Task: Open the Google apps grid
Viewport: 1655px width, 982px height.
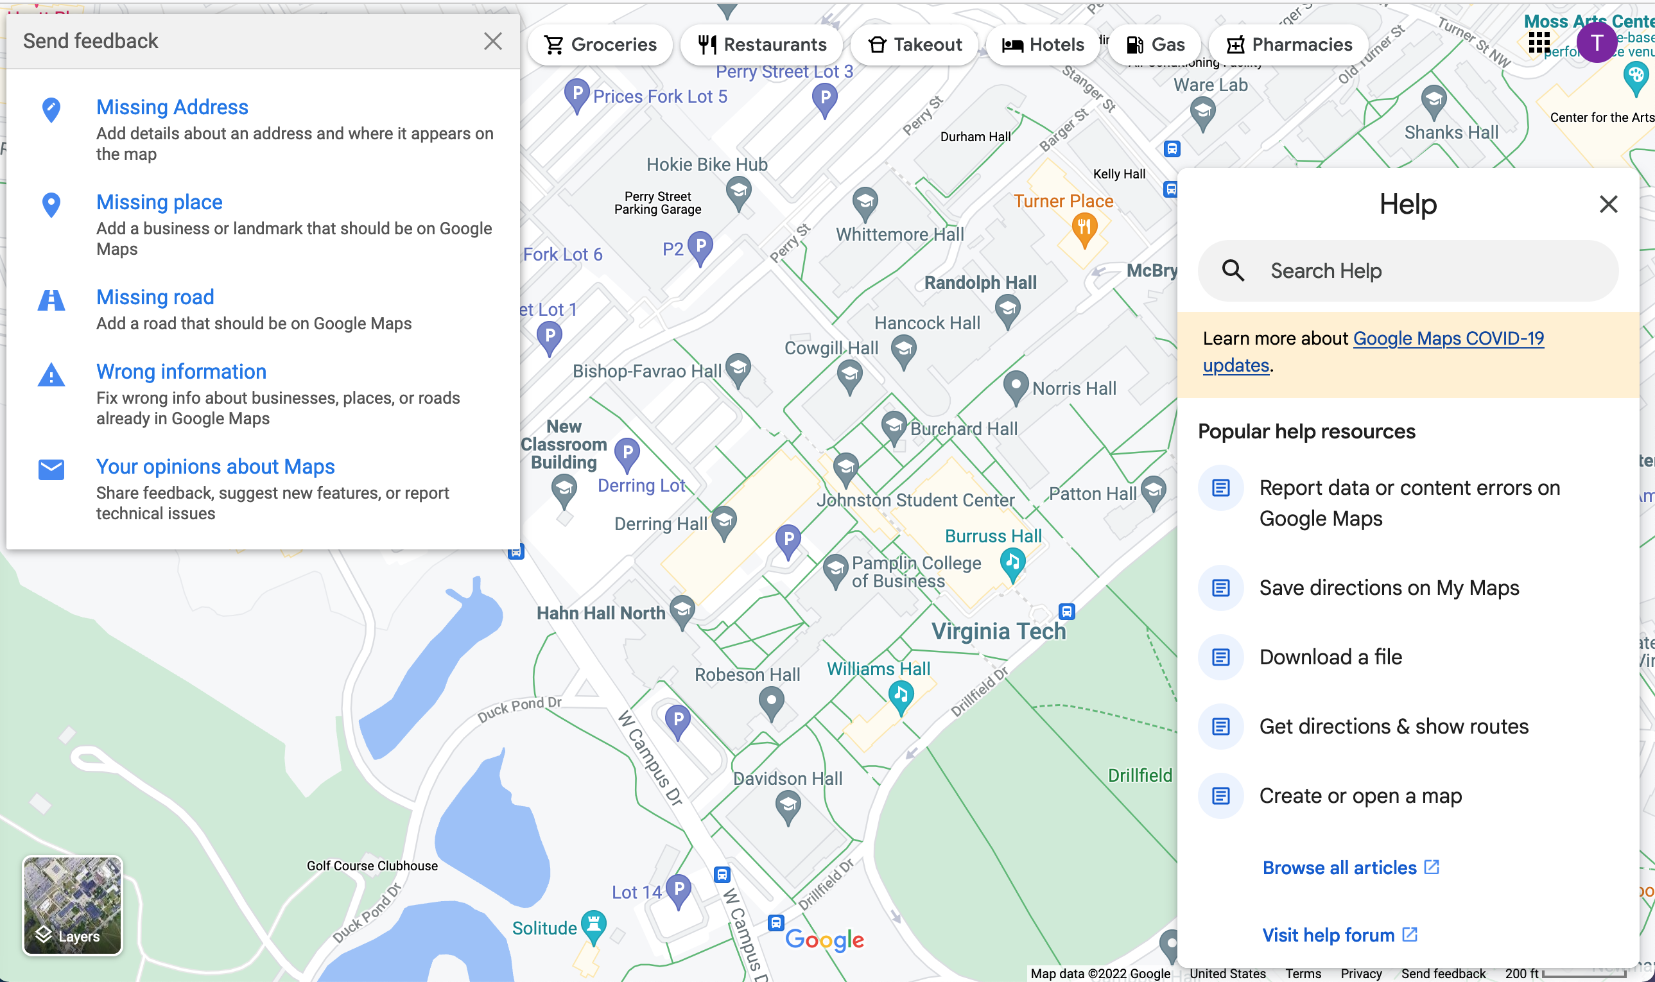Action: click(1539, 43)
